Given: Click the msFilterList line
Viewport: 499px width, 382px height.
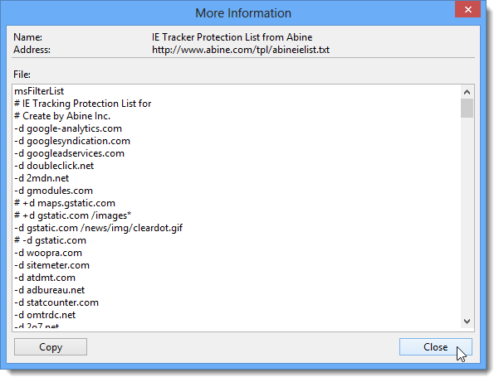Looking at the screenshot, I should (39, 91).
